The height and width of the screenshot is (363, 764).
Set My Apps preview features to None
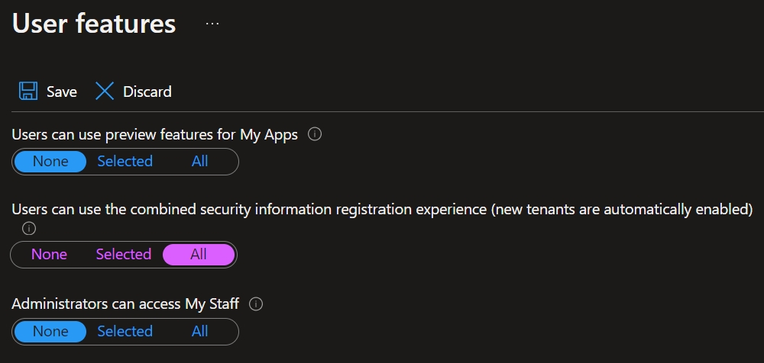[50, 162]
